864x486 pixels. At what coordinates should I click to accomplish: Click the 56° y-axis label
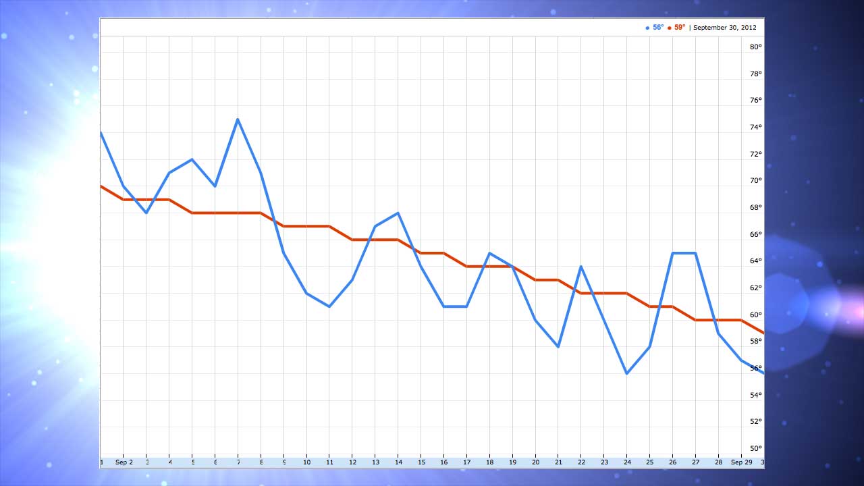[x=756, y=368]
